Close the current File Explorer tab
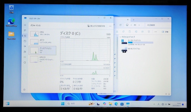 click(128, 20)
